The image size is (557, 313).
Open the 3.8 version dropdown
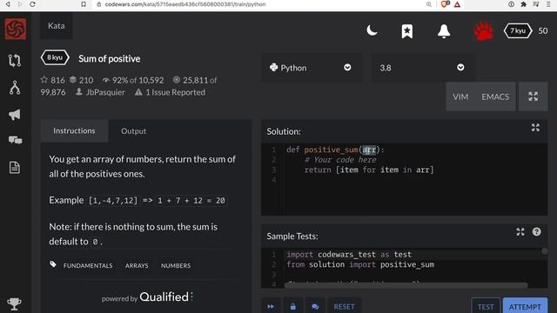point(422,68)
